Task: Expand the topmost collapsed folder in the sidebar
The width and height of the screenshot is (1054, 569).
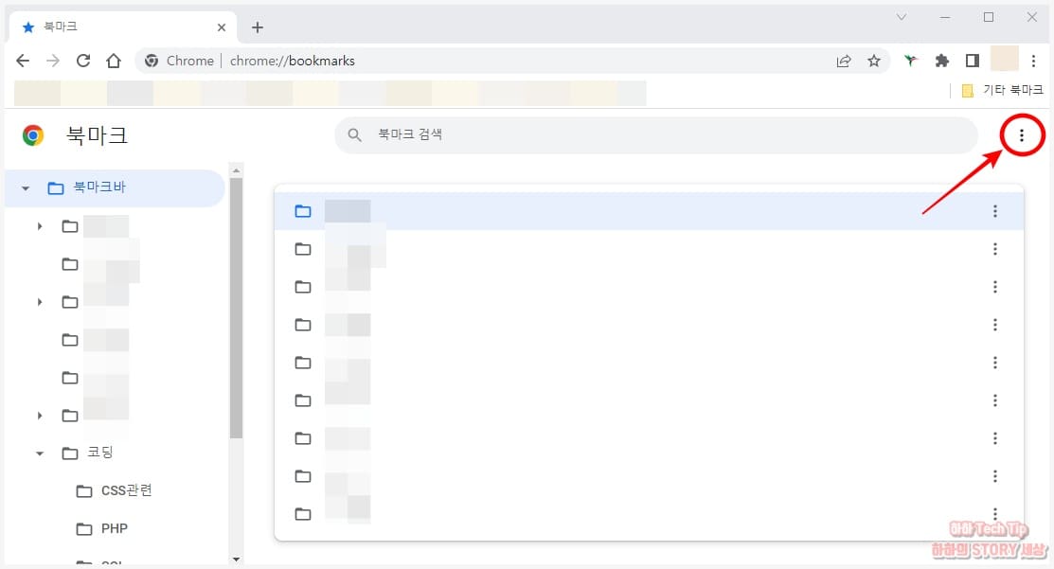Action: (x=39, y=225)
